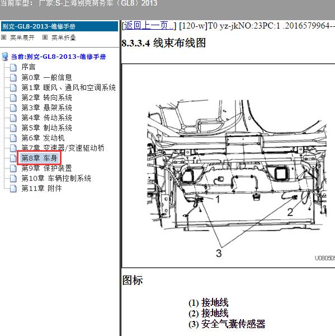Click the page icon beside 第11章 附件

13,189
